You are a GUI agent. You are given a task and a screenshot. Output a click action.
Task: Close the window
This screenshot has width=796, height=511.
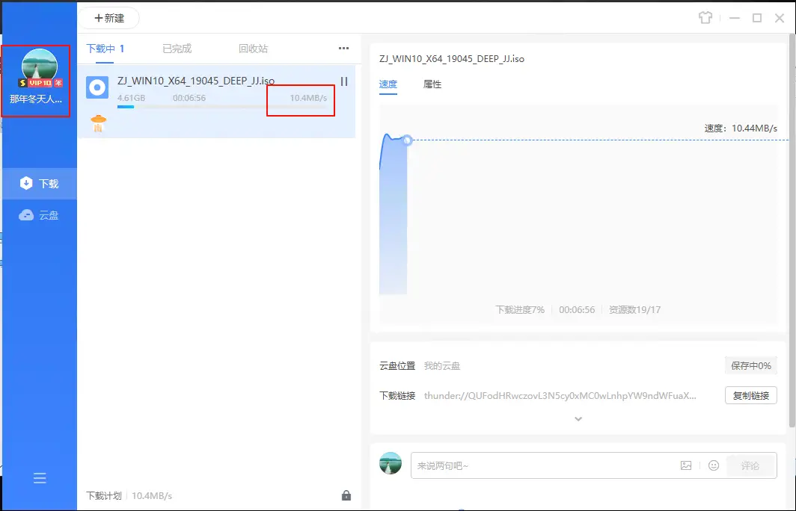coord(780,18)
